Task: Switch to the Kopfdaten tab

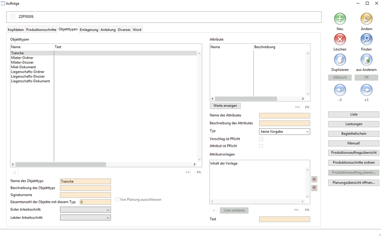Action: (16, 30)
